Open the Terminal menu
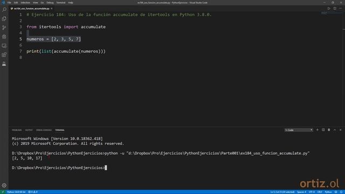Image resolution: width=345 pixels, height=194 pixels. [x=61, y=3]
